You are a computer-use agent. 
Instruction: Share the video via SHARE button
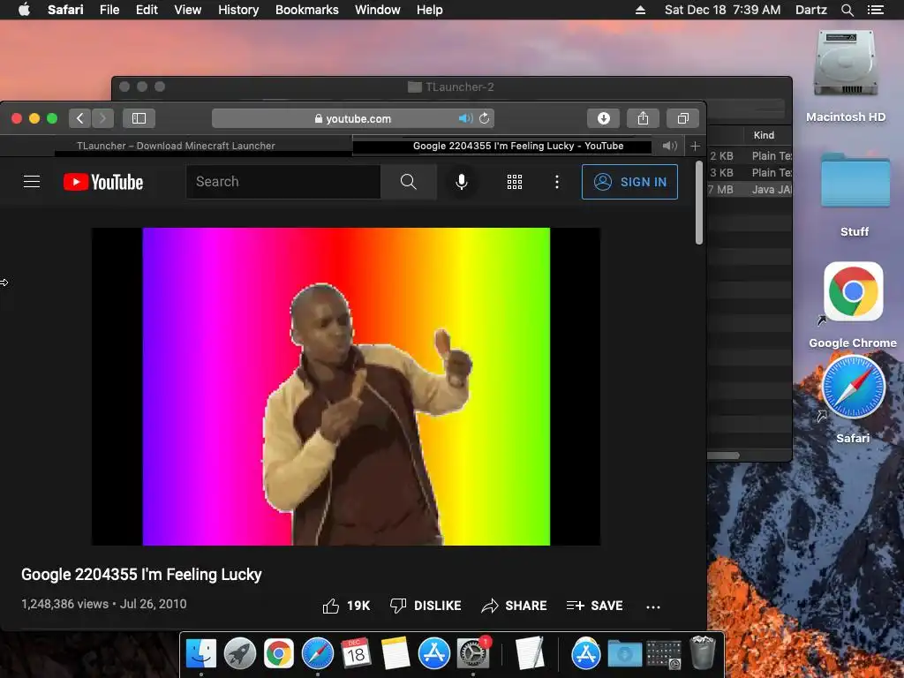tap(514, 606)
